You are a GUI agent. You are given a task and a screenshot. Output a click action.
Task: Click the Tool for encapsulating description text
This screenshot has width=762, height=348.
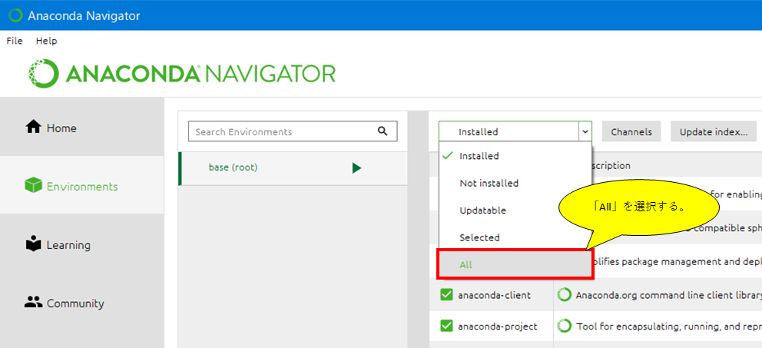click(668, 326)
